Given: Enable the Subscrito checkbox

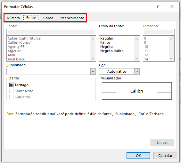Looking at the screenshot, I should 11,97.
